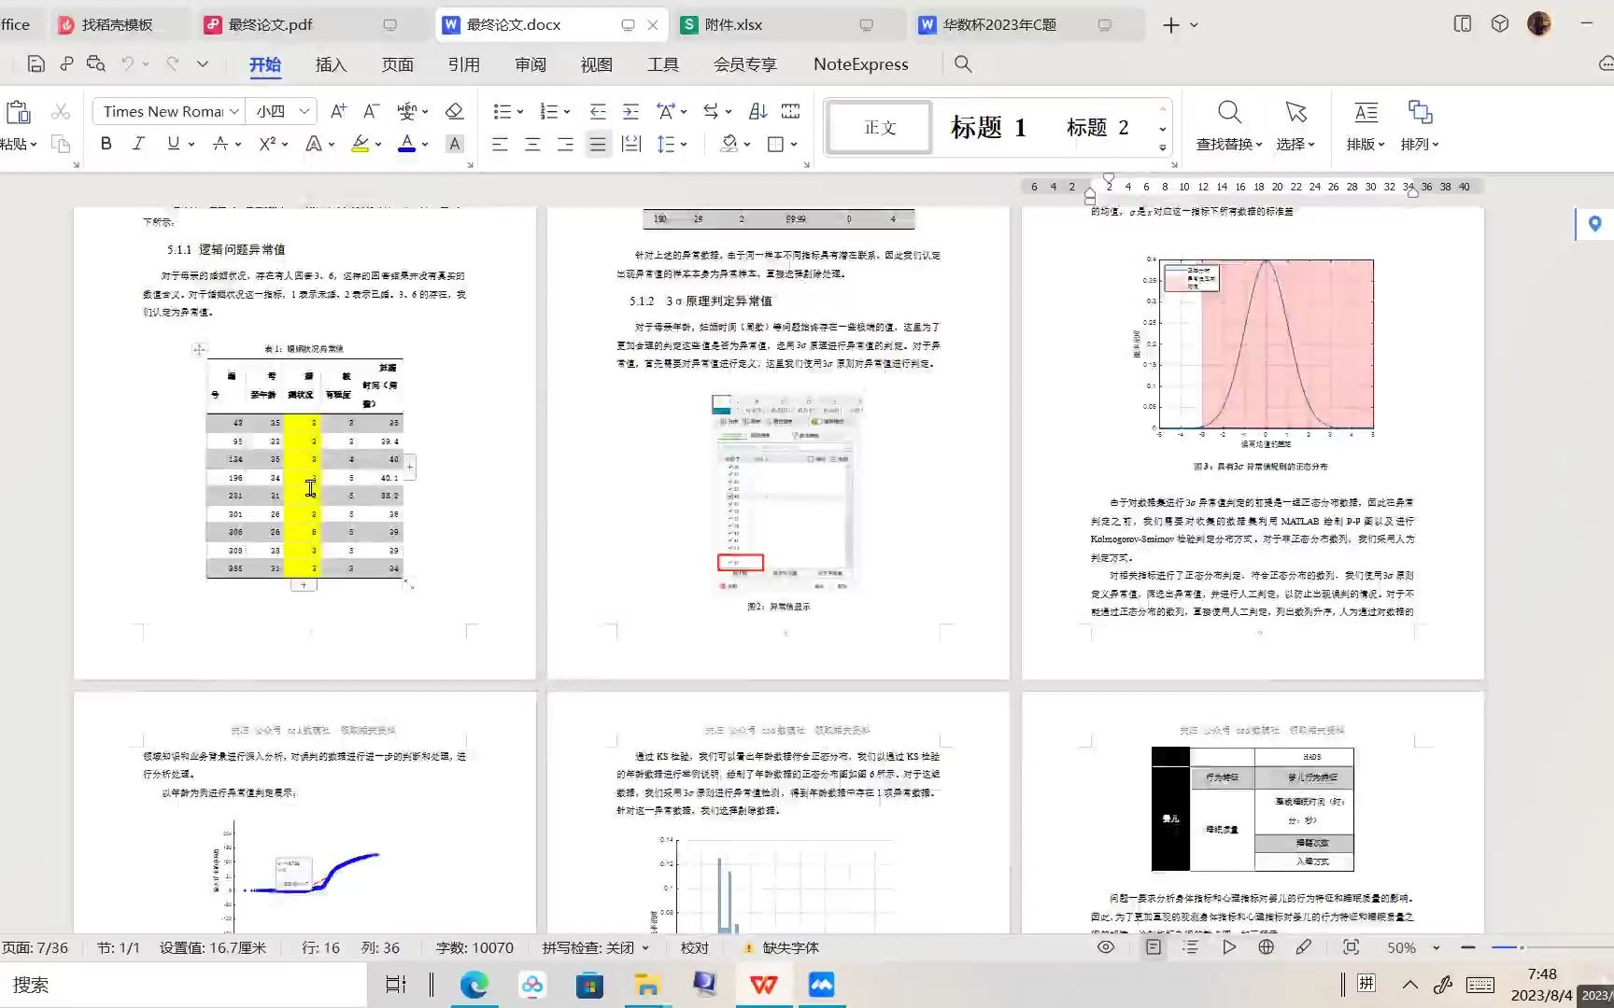Image resolution: width=1614 pixels, height=1008 pixels.
Task: Toggle justify alignment
Action: [598, 144]
